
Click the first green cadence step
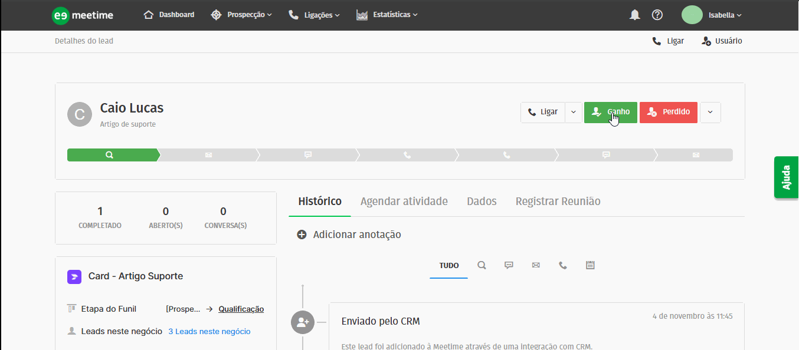click(x=112, y=155)
